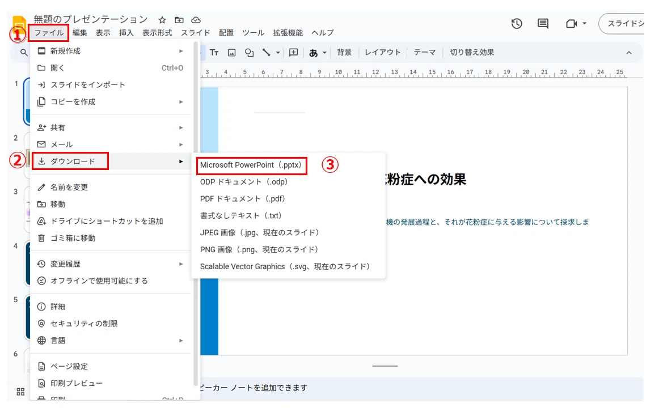Open the ヘルプ menu
Image resolution: width=663 pixels, height=412 pixels.
tap(323, 32)
